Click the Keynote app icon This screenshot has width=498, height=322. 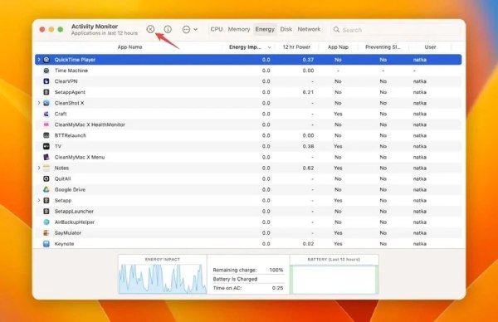46,243
